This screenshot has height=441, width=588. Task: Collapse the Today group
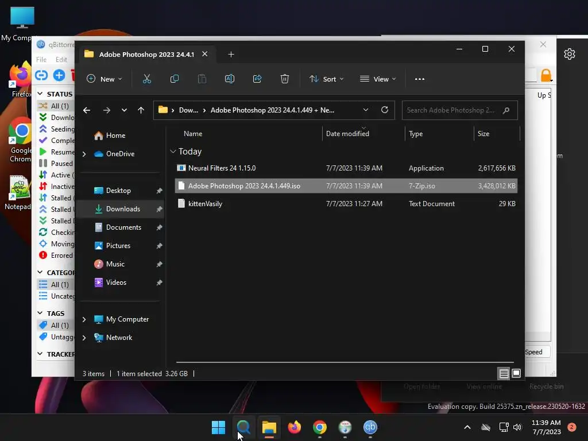click(x=173, y=152)
